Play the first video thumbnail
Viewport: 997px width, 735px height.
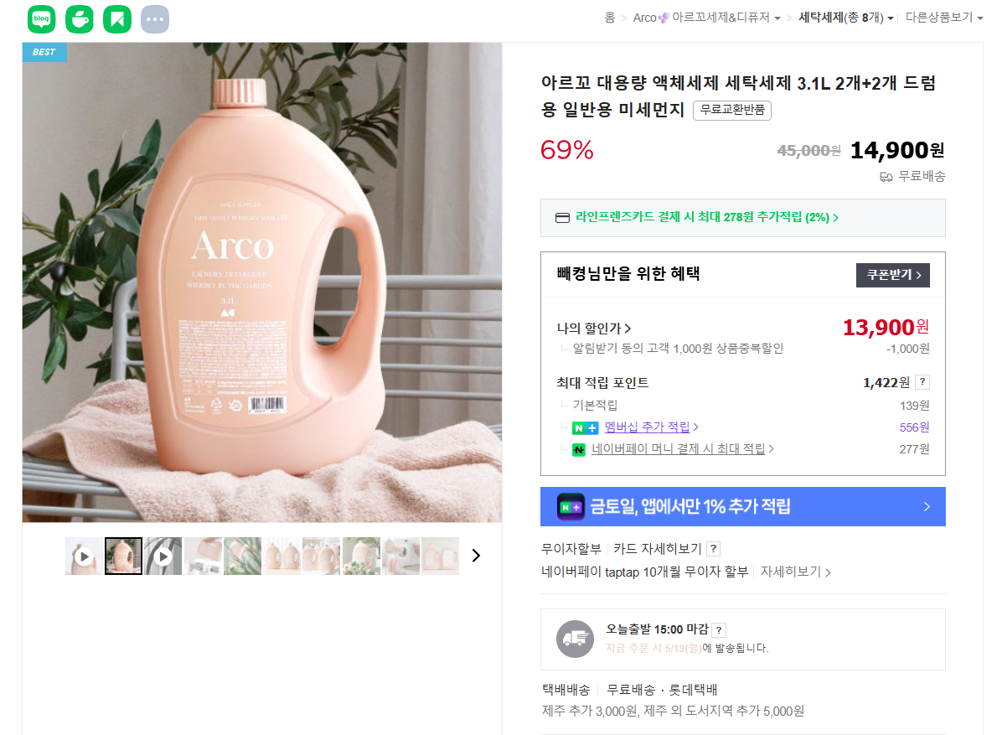coord(84,556)
